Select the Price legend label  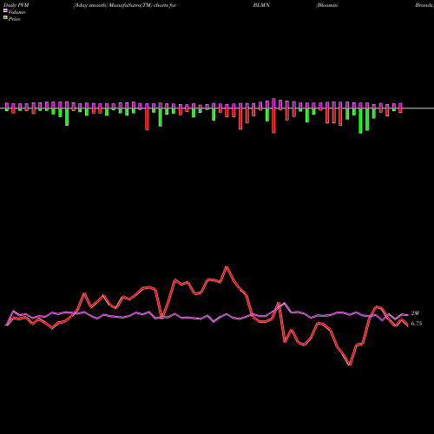coord(14,19)
